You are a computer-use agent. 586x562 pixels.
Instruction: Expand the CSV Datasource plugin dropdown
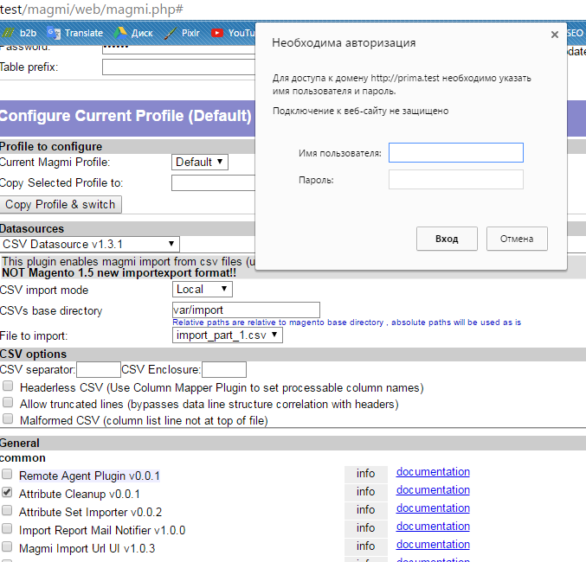(x=89, y=245)
